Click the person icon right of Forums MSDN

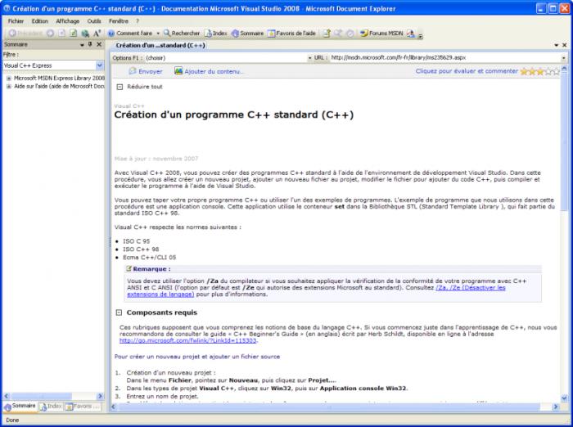(x=411, y=34)
